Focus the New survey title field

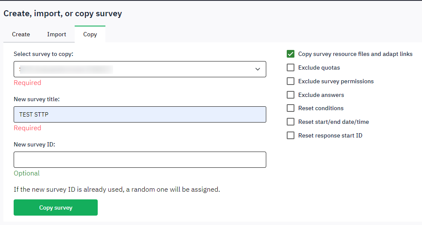[x=140, y=114]
